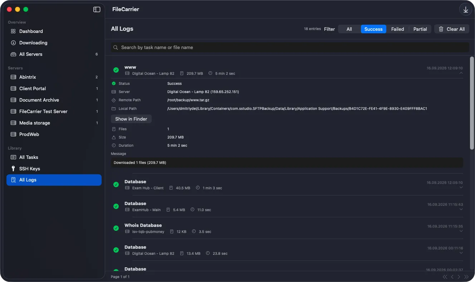The height and width of the screenshot is (282, 475).
Task: Click the Media storage server icon
Action: pyautogui.click(x=13, y=123)
